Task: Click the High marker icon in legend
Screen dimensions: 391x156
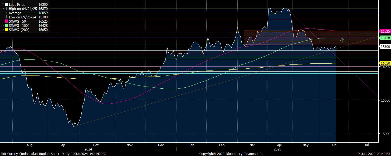Action: point(6,9)
